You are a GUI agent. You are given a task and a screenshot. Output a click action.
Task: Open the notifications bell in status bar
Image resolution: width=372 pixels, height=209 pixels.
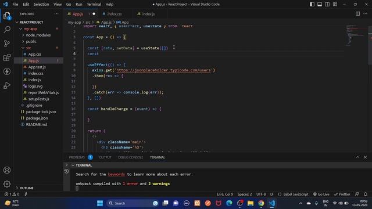(x=366, y=194)
